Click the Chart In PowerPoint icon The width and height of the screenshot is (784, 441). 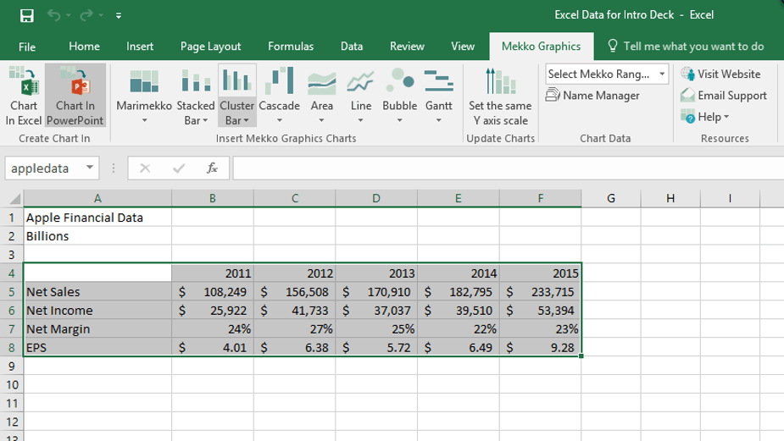tap(75, 95)
